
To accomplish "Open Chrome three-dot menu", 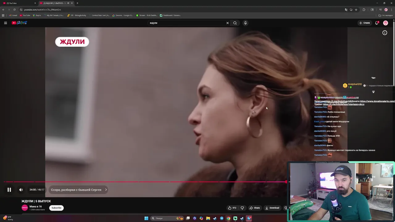I will (x=392, y=10).
